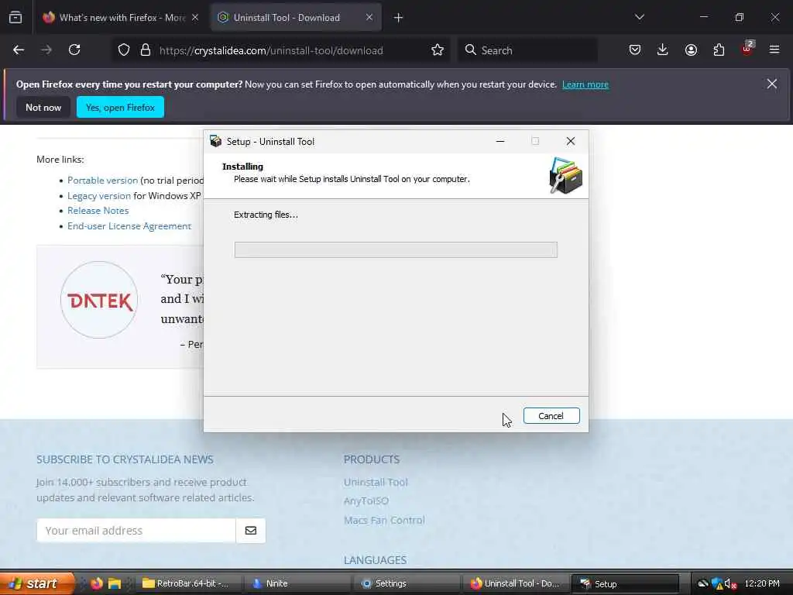Click the muted volume tray icon
This screenshot has height=595, width=793.
click(x=729, y=584)
